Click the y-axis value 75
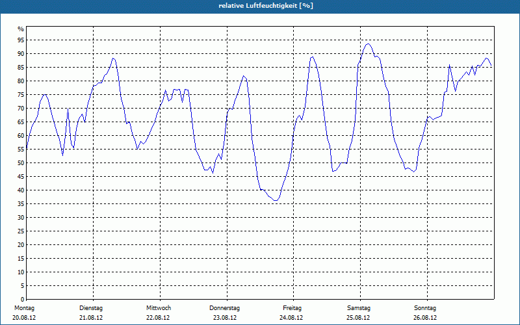This screenshot has width=520, height=325. 21,94
